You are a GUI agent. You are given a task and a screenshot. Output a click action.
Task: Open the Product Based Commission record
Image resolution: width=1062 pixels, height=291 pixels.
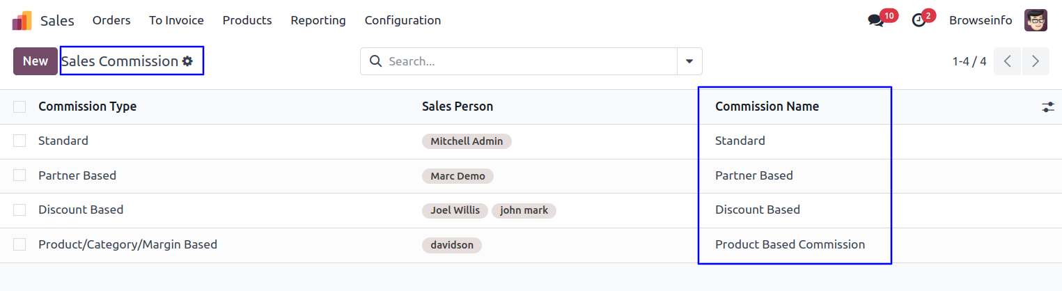[790, 244]
